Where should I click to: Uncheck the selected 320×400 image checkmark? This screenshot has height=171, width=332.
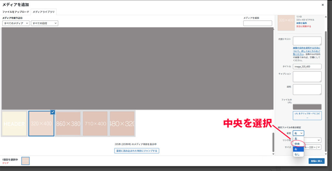tap(53, 112)
